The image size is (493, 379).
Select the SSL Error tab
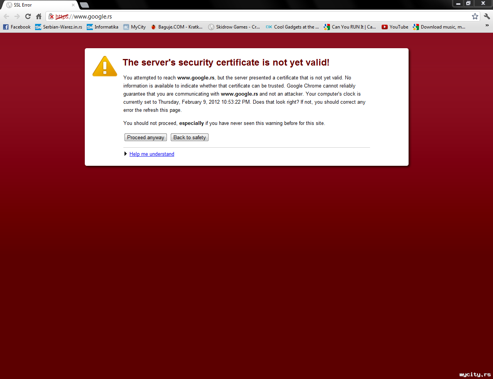pyautogui.click(x=39, y=5)
